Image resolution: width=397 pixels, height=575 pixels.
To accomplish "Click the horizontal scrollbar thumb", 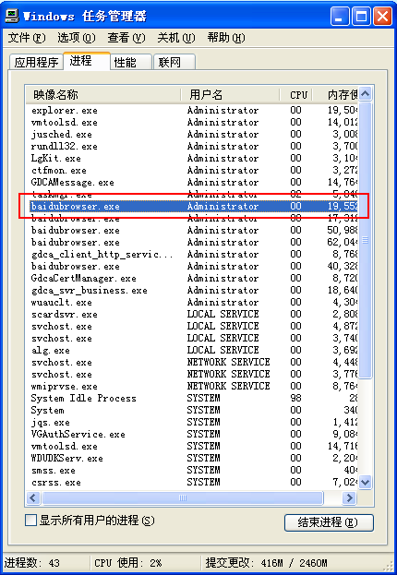I will coord(183,498).
